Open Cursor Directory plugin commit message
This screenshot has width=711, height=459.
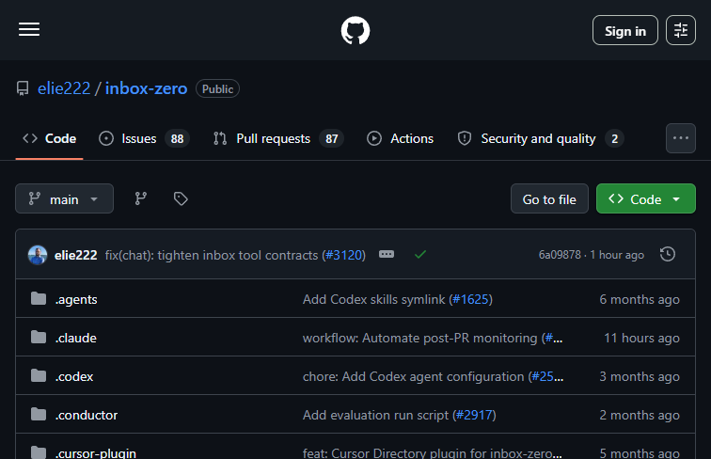point(432,453)
